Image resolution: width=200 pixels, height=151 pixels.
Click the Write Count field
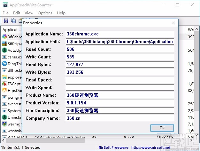coord(120,57)
